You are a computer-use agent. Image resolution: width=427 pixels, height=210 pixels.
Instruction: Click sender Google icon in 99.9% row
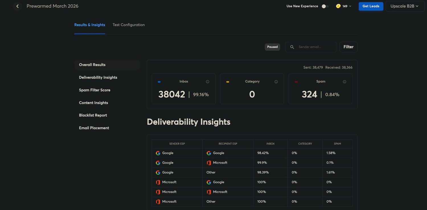[158, 163]
